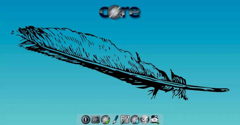Screen dimensions: 240x125
Task: Open the Run Program running-man icon
Action: (x=145, y=119)
